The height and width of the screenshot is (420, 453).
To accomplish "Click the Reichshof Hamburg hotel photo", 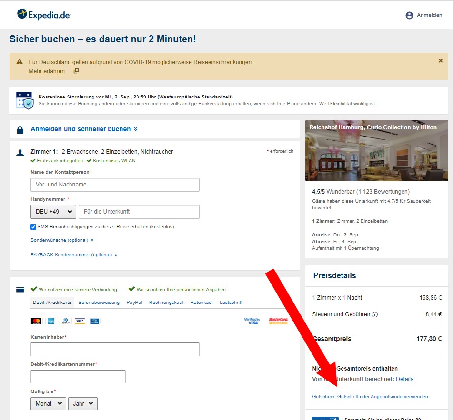I will click(x=376, y=151).
